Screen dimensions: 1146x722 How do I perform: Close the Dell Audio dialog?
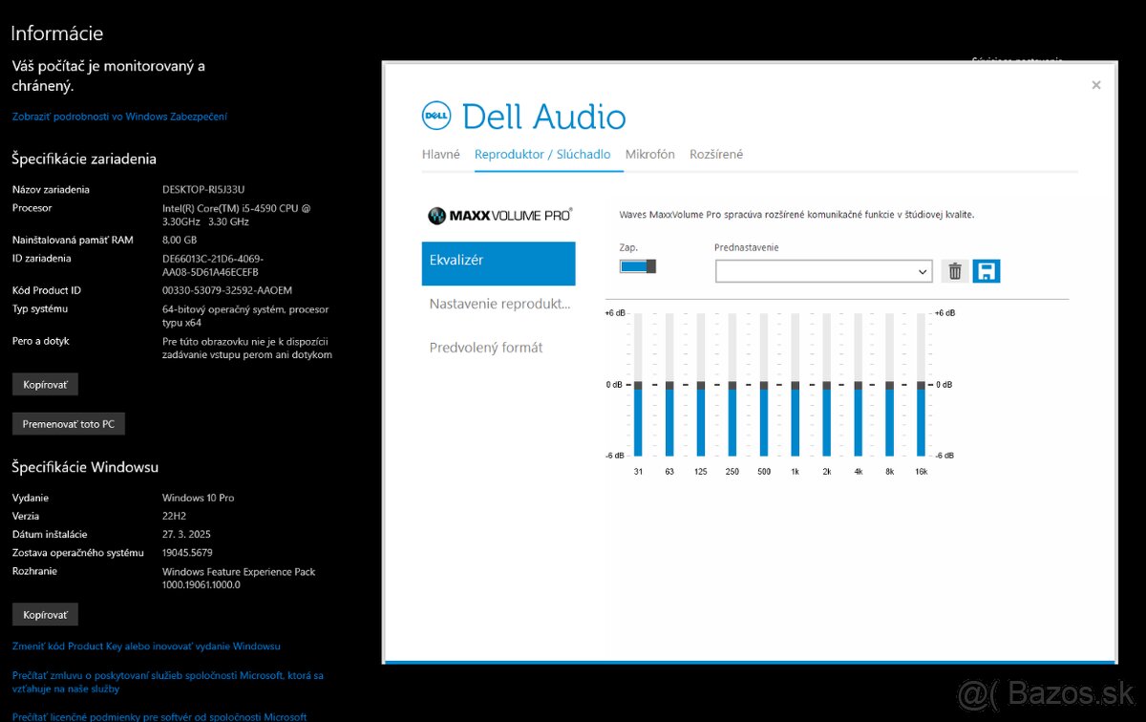coord(1095,84)
